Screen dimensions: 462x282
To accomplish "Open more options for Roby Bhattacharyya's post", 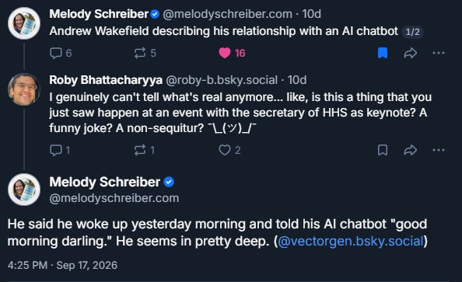I will pos(439,150).
